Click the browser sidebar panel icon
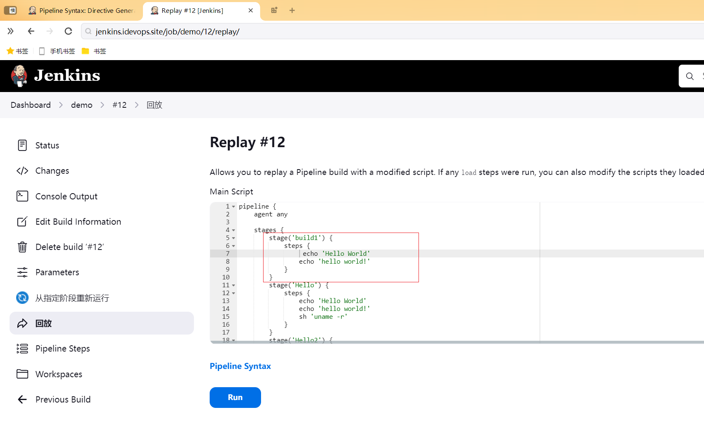Image resolution: width=704 pixels, height=422 pixels. pyautogui.click(x=10, y=10)
